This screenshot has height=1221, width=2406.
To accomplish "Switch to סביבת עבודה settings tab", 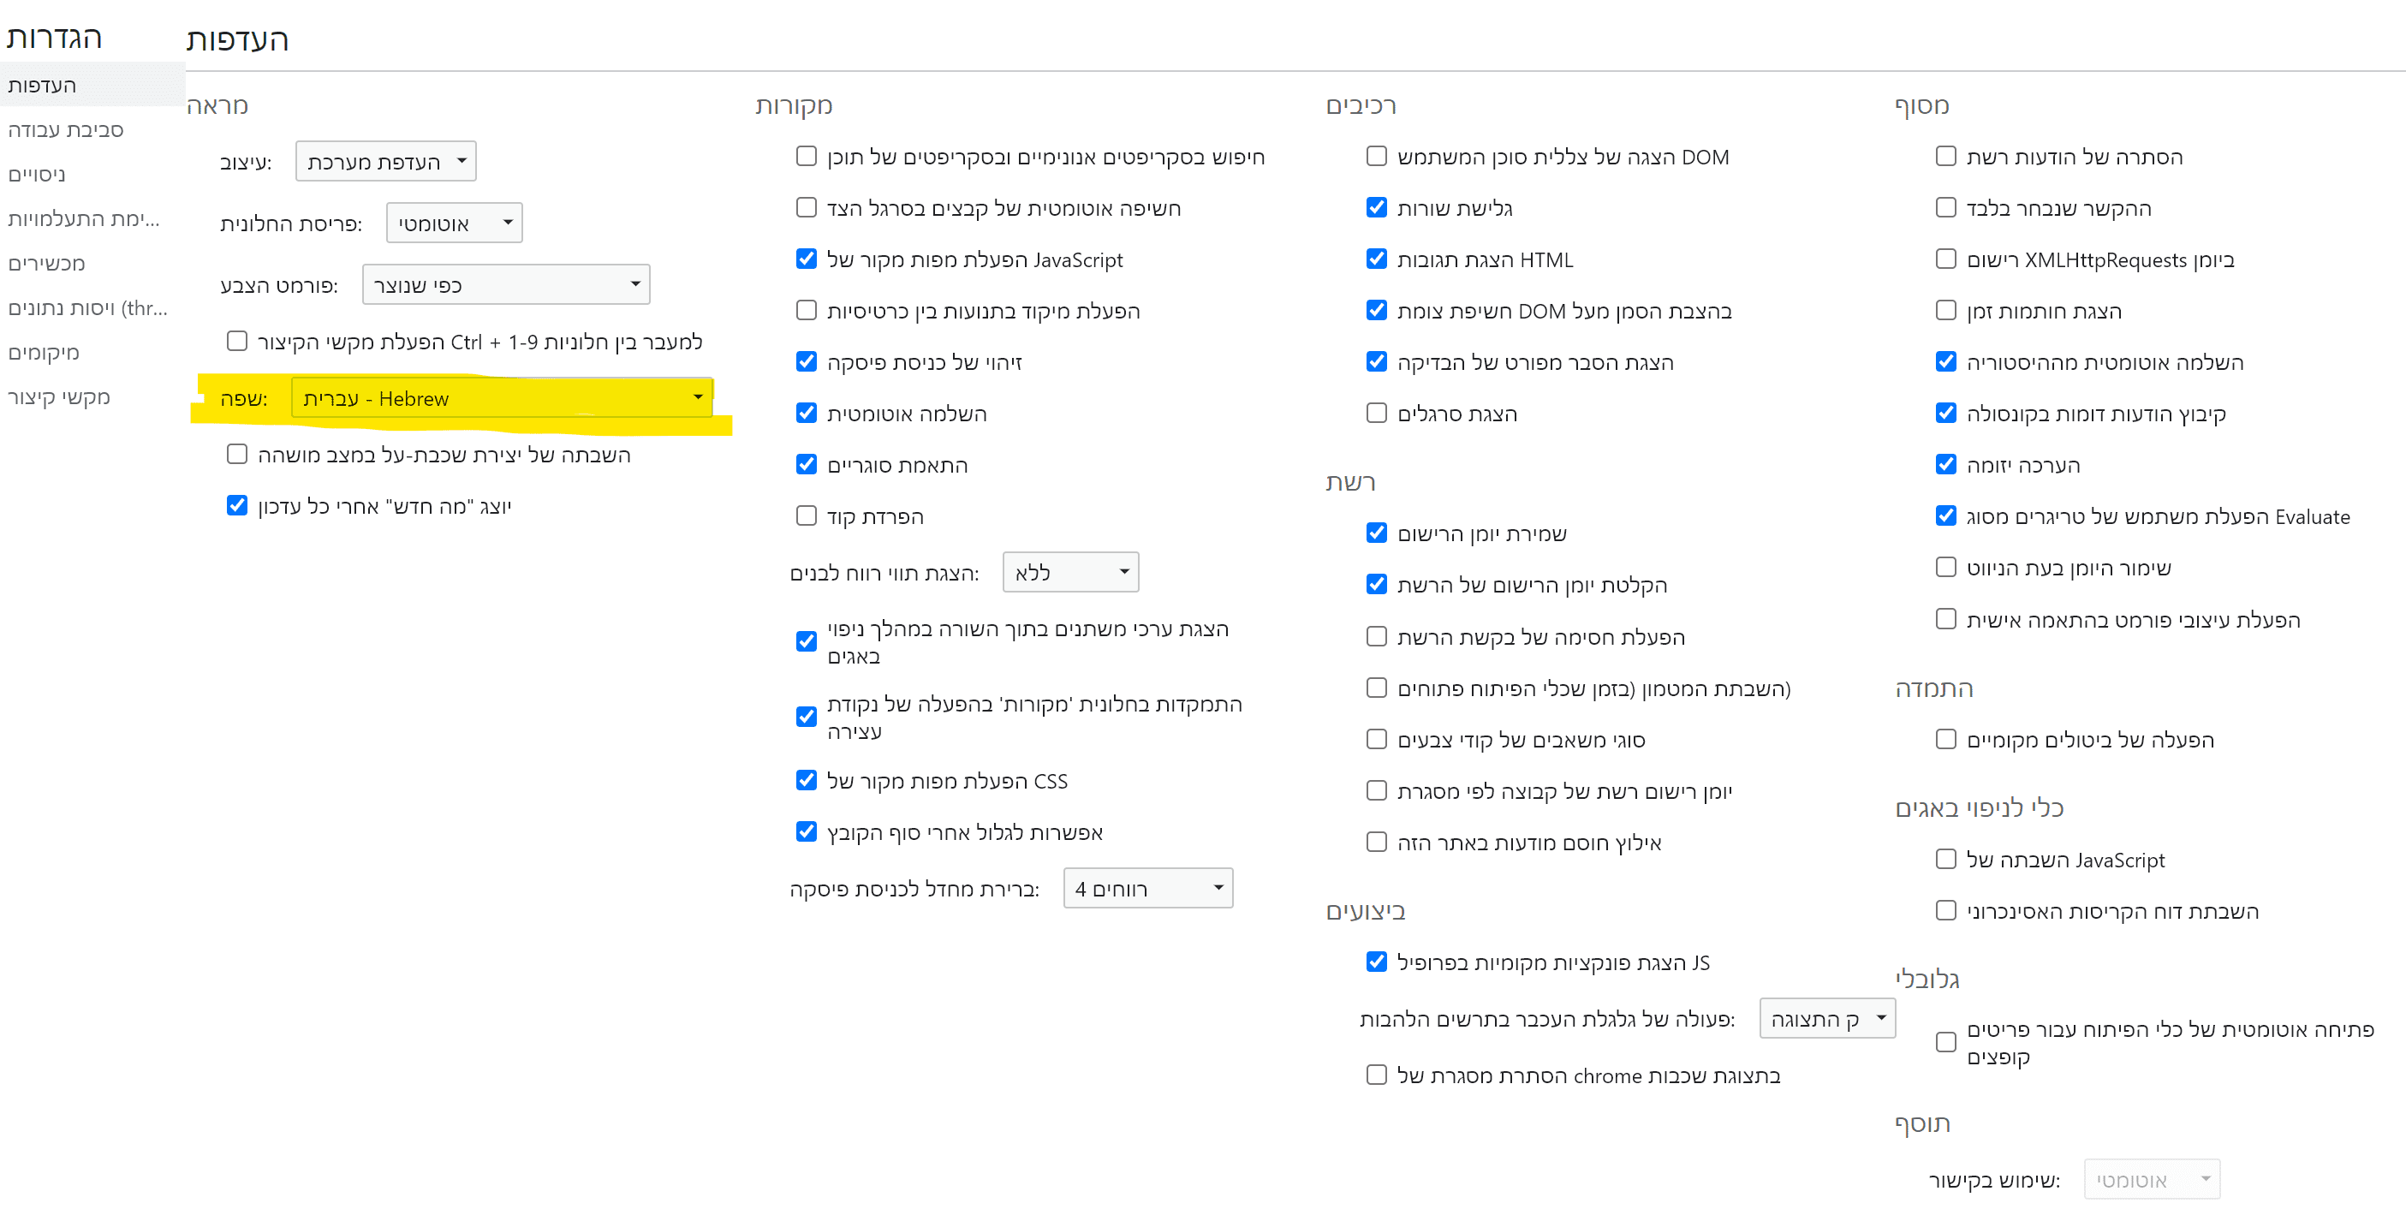I will [65, 130].
